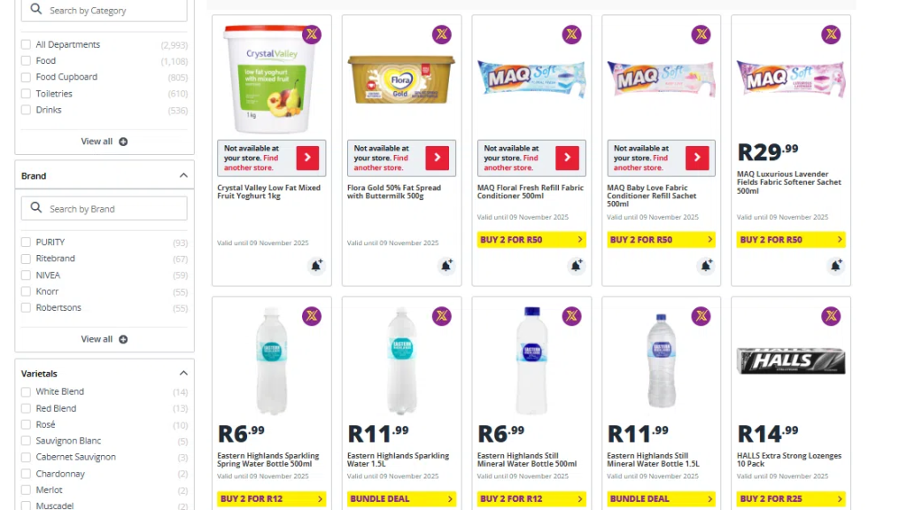
Task: Click the alert bell on MAQ Lavender Fields softener
Action: [x=835, y=266]
